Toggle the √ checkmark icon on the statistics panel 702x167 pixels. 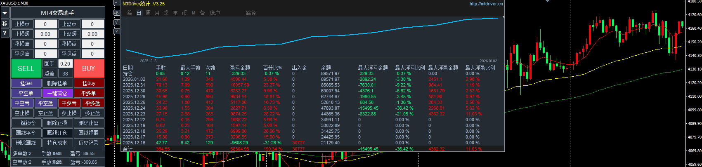(117, 22)
